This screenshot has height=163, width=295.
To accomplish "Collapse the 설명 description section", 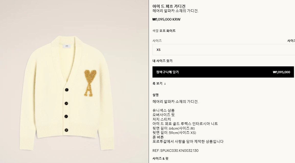I will [x=156, y=95].
